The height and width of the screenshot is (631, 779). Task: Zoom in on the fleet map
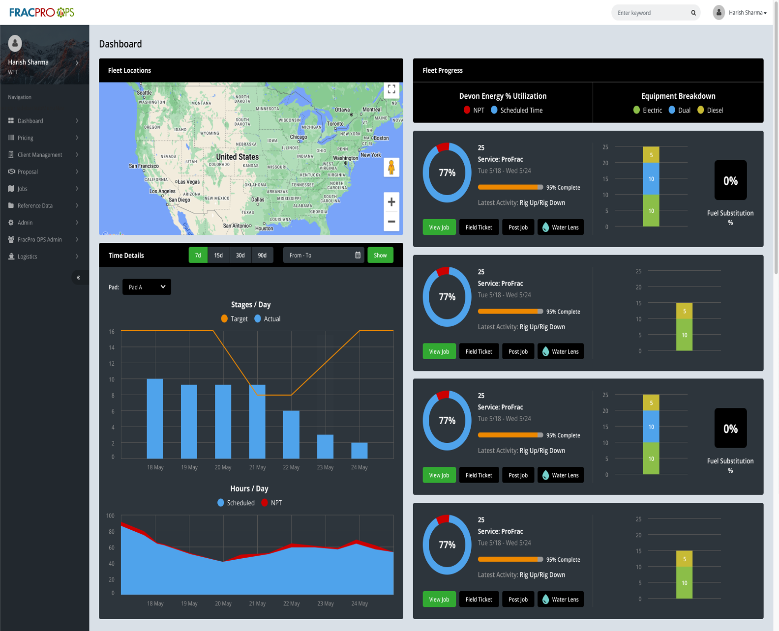tap(391, 202)
